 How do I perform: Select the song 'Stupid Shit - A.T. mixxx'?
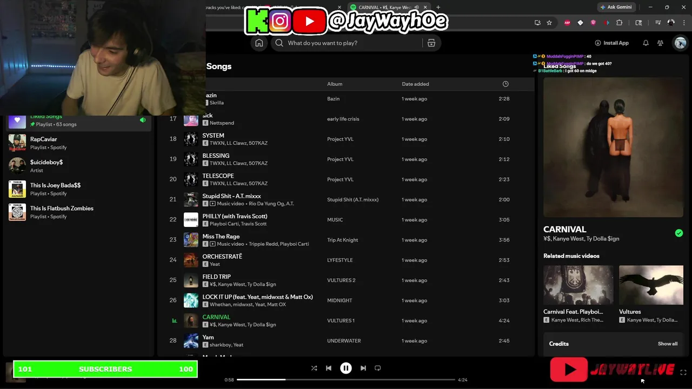(231, 196)
